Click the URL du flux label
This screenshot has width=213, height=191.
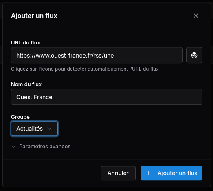click(x=26, y=43)
